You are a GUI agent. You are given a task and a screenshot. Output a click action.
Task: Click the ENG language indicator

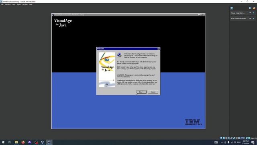(239, 142)
